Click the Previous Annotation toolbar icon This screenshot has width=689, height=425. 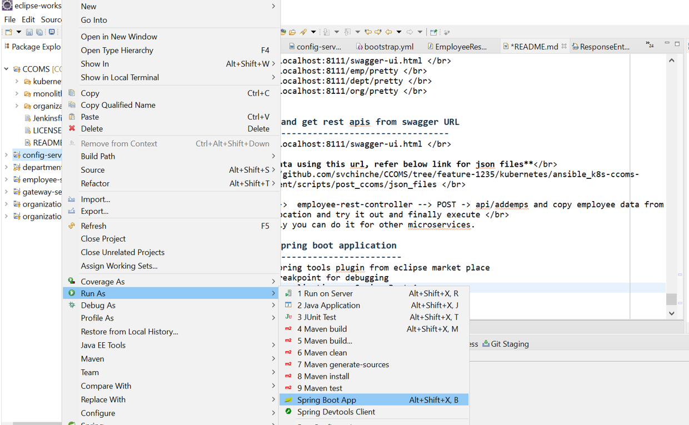(x=347, y=32)
